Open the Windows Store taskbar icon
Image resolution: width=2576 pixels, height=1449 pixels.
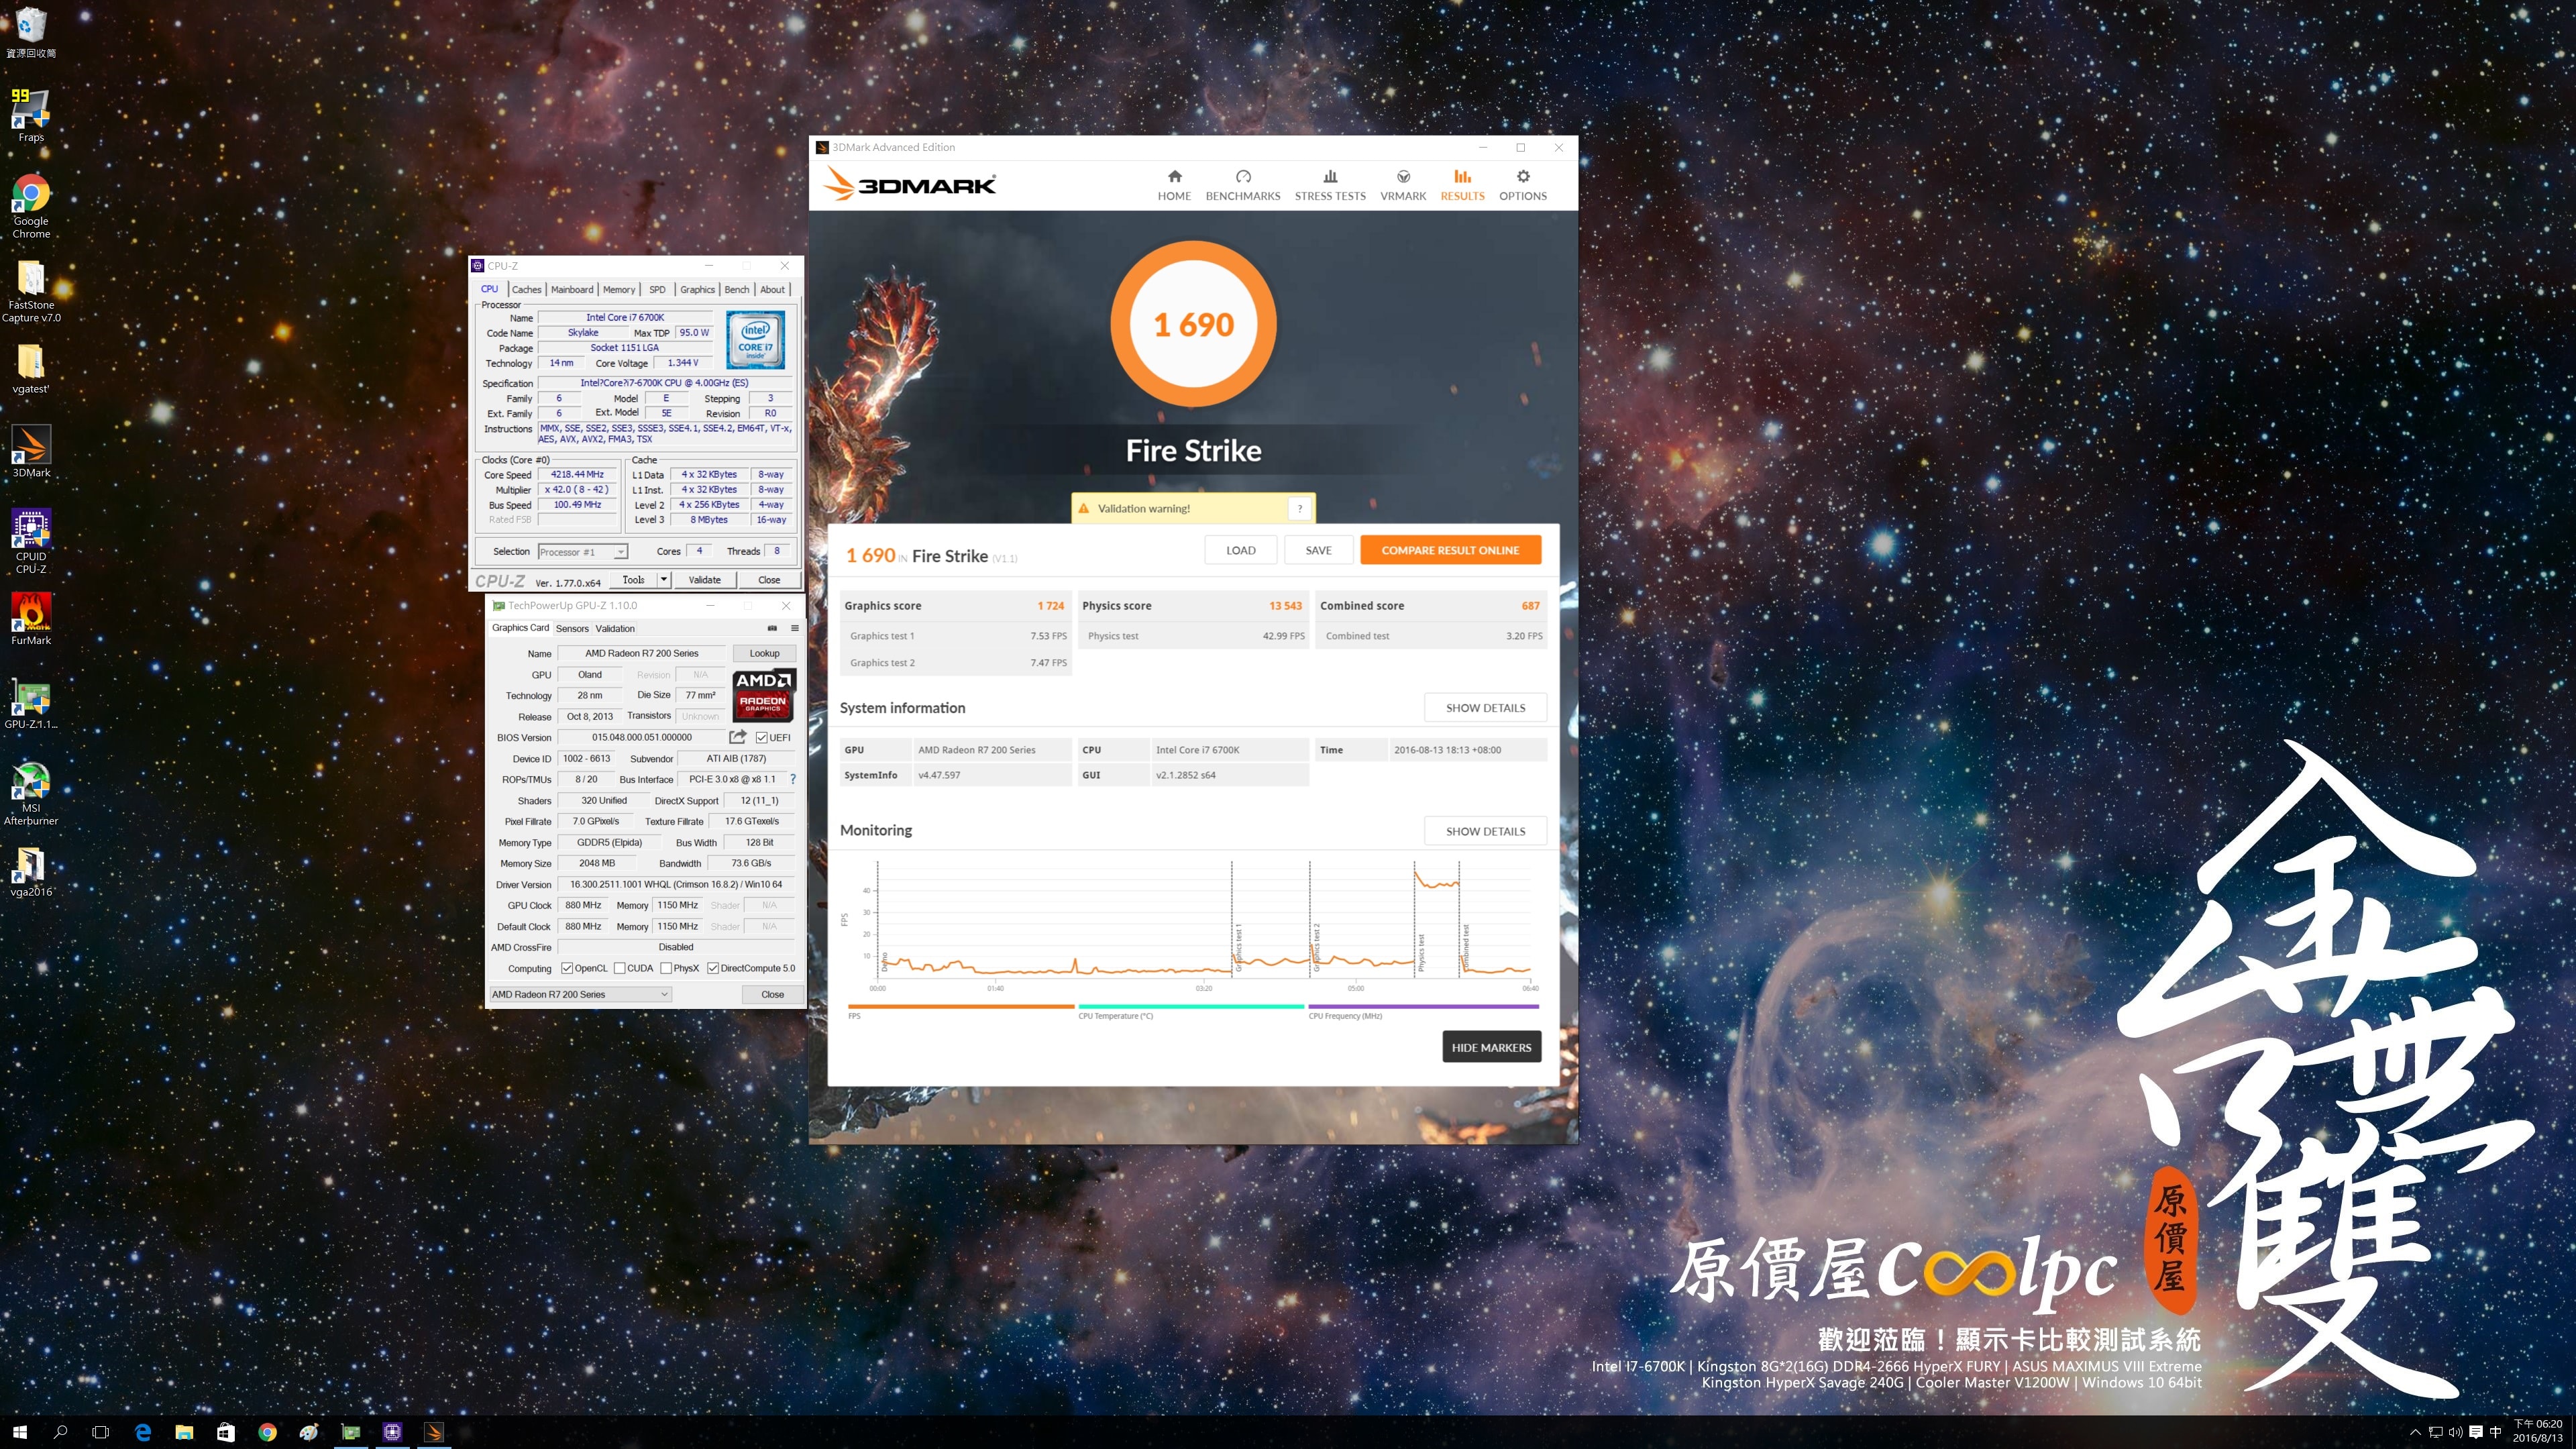226,1432
